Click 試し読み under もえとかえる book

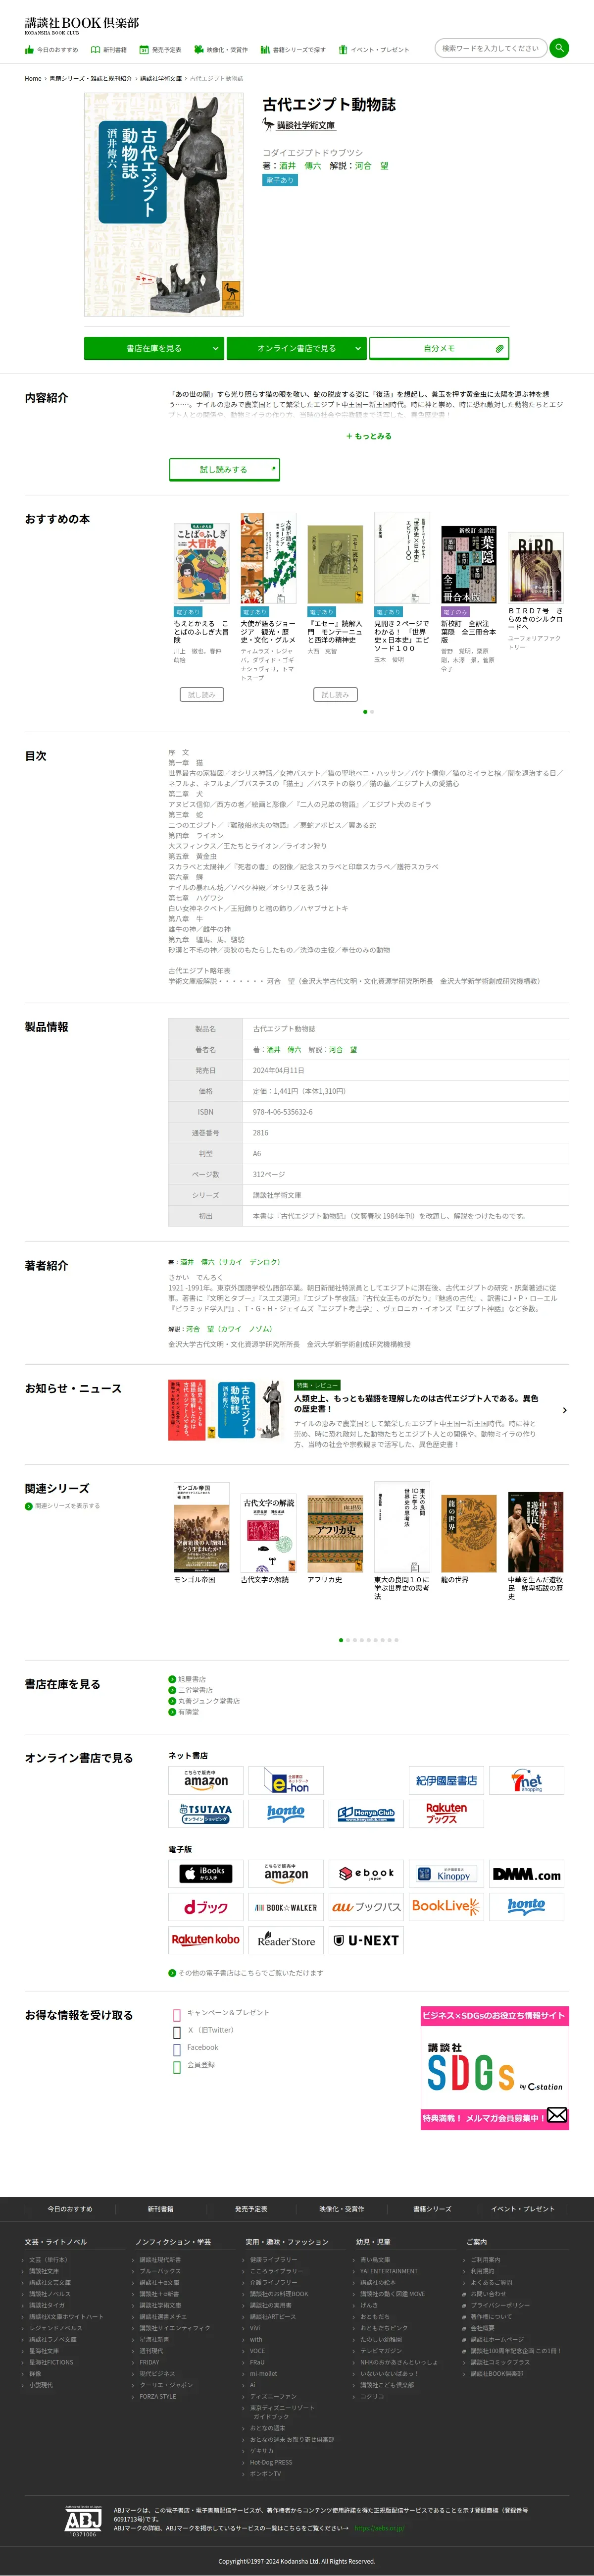pyautogui.click(x=202, y=694)
